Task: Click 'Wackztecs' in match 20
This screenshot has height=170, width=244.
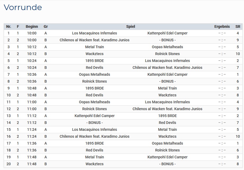Action: (94, 164)
